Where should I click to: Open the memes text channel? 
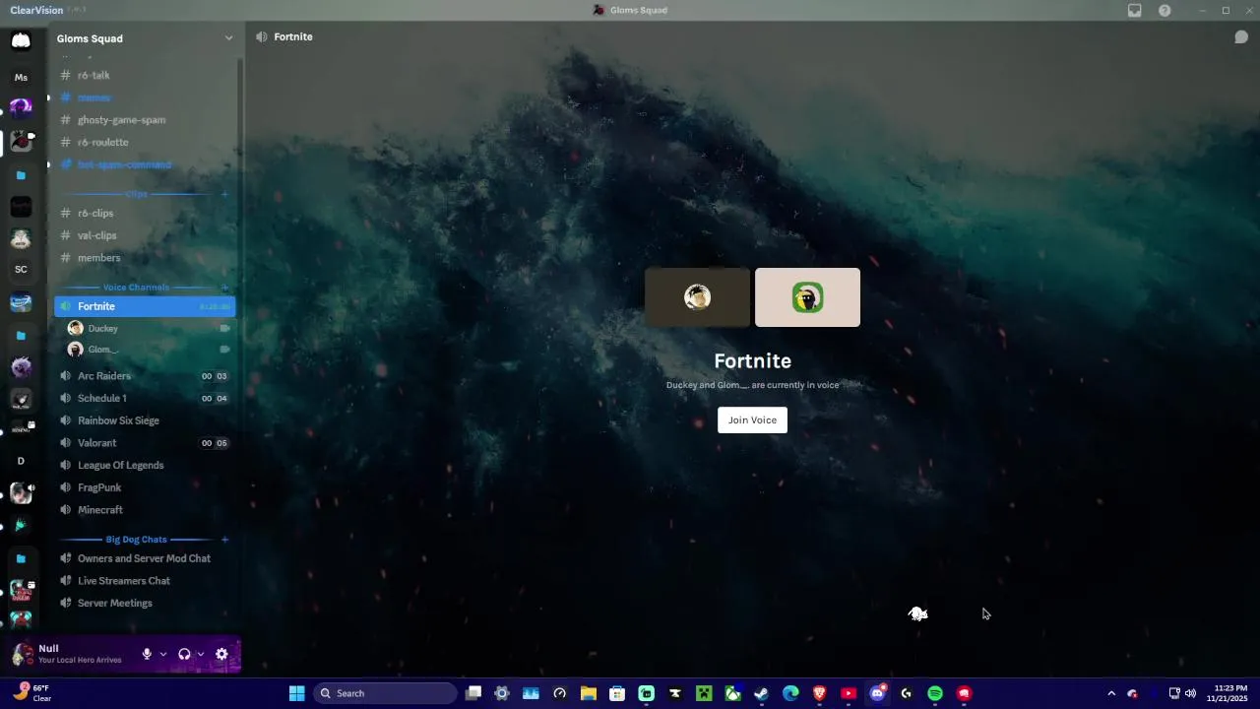pyautogui.click(x=145, y=97)
